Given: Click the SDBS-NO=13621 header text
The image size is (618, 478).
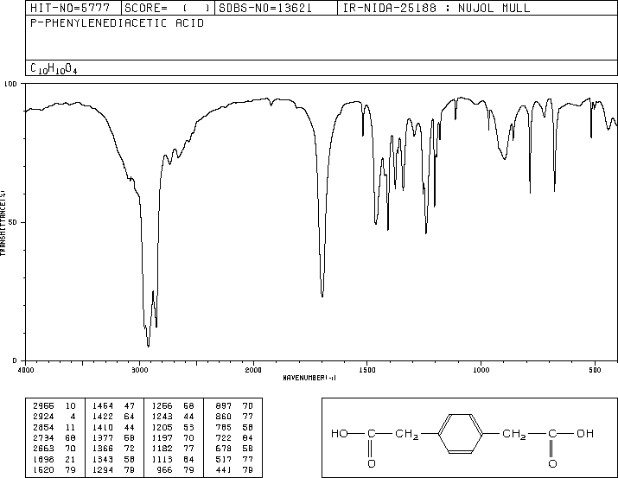Looking at the screenshot, I should click(265, 8).
